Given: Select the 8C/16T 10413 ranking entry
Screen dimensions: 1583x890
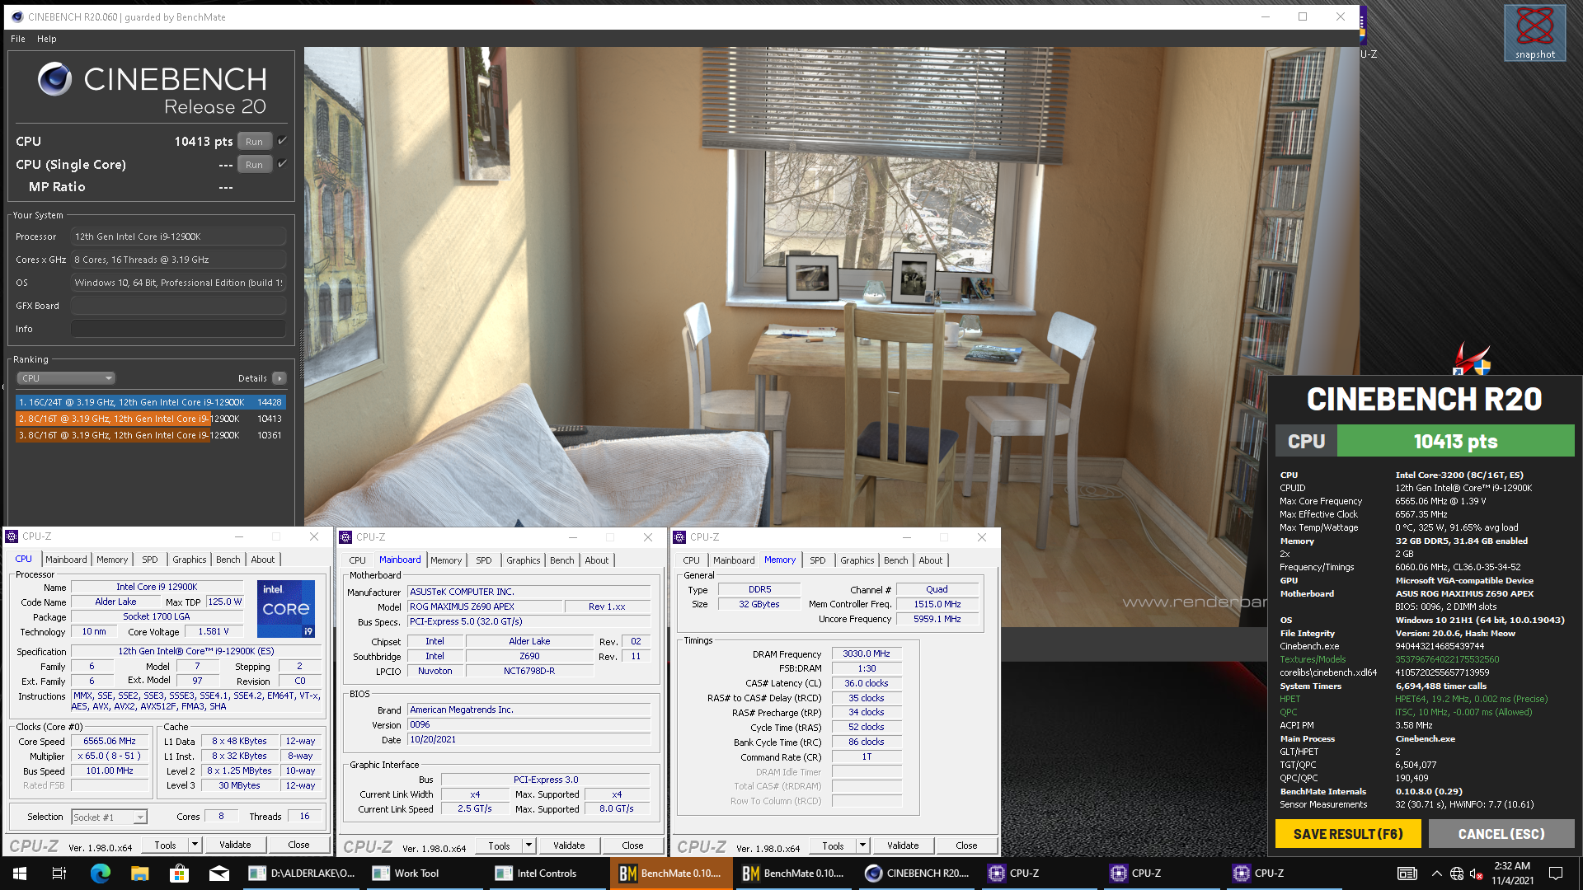Looking at the screenshot, I should coord(151,419).
